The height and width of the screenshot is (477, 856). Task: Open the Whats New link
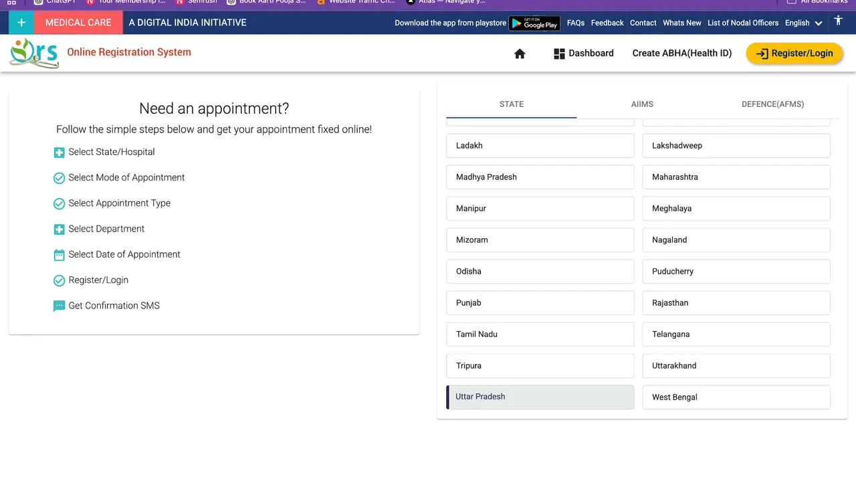[x=682, y=23]
